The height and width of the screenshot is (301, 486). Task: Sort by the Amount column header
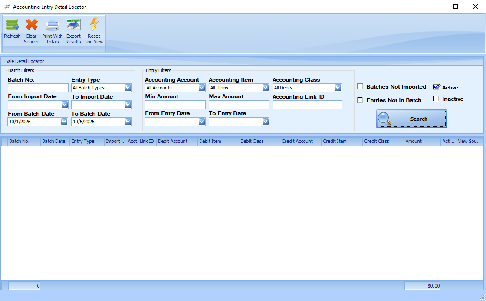(422, 141)
